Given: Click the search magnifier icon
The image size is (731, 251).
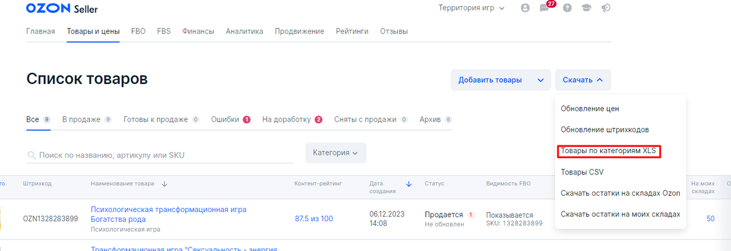Looking at the screenshot, I should coord(32,156).
